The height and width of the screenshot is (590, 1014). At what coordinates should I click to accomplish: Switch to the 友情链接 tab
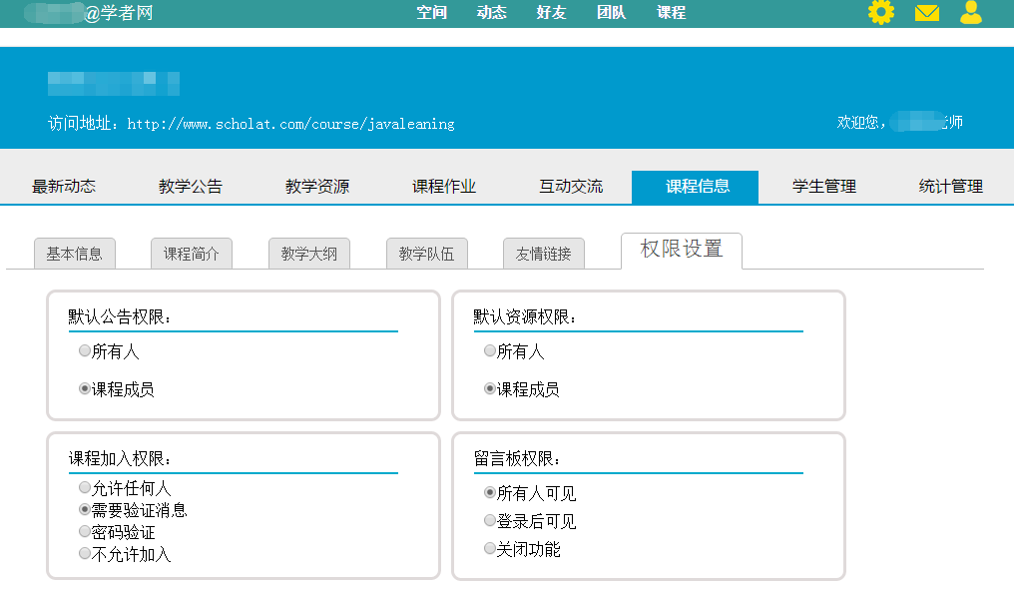pyautogui.click(x=543, y=254)
